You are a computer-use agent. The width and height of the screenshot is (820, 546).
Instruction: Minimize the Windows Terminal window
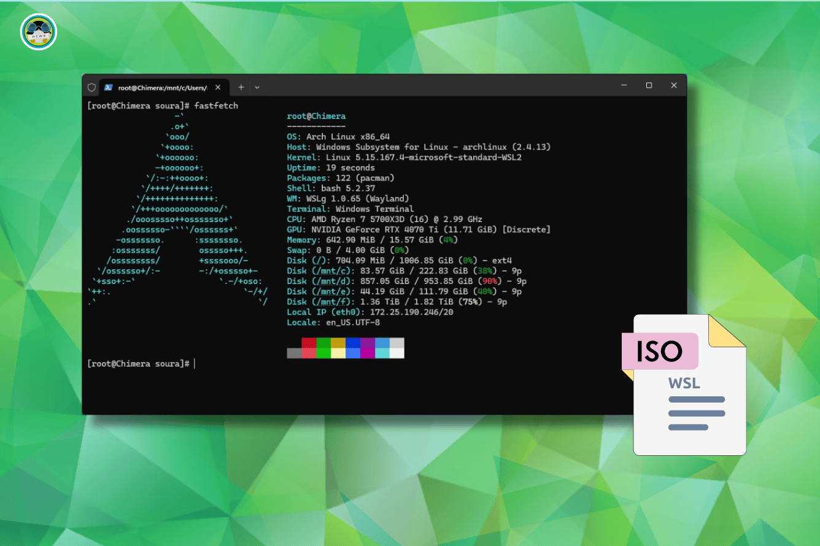[x=624, y=85]
